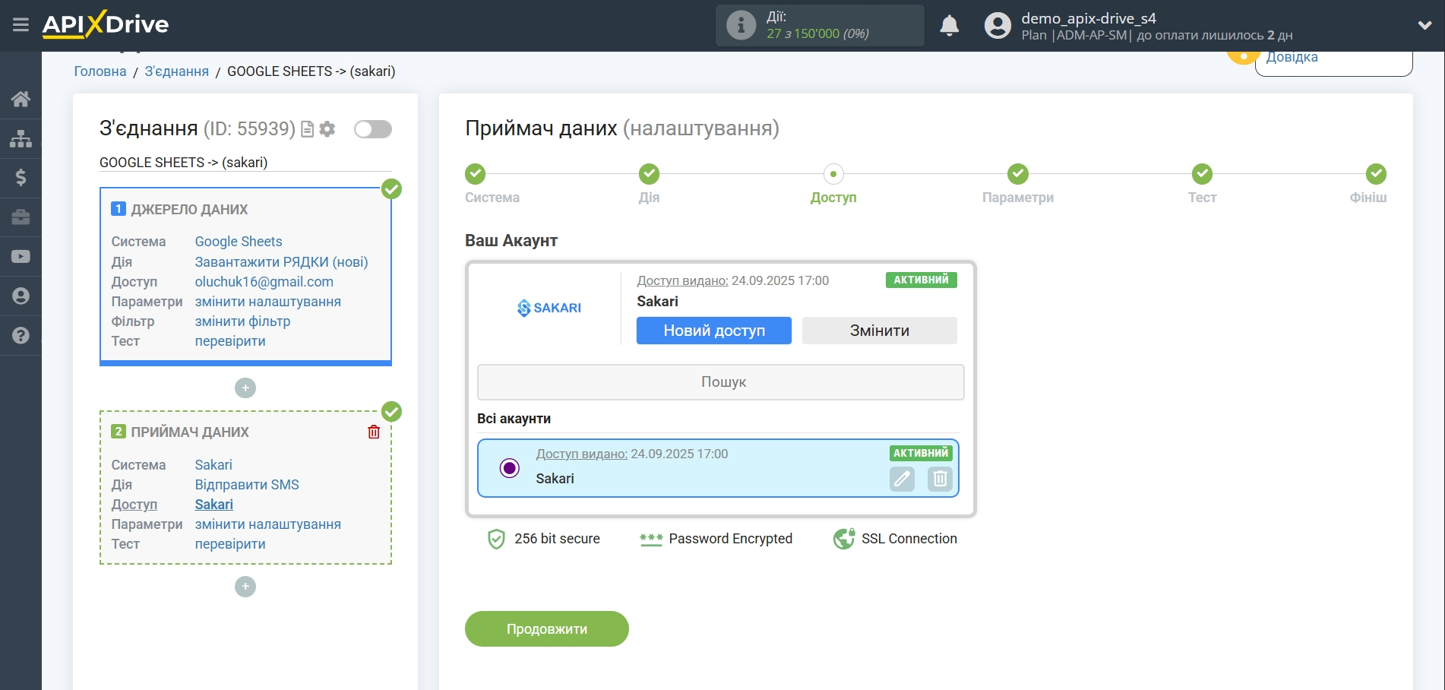Viewport: 1445px width, 690px height.
Task: Add a step between source and receiver
Action: (245, 388)
